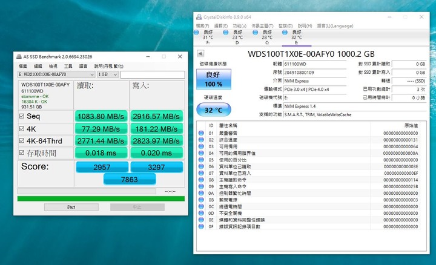This screenshot has width=436, height=265.
Task: Open 編輯(E) menu in CrystalDiskInfo
Action: coord(221,26)
